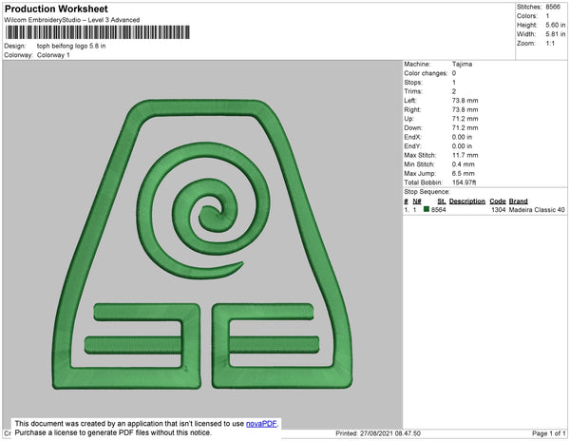
Task: Select the Up value 71.2 mm
Action: (x=465, y=119)
